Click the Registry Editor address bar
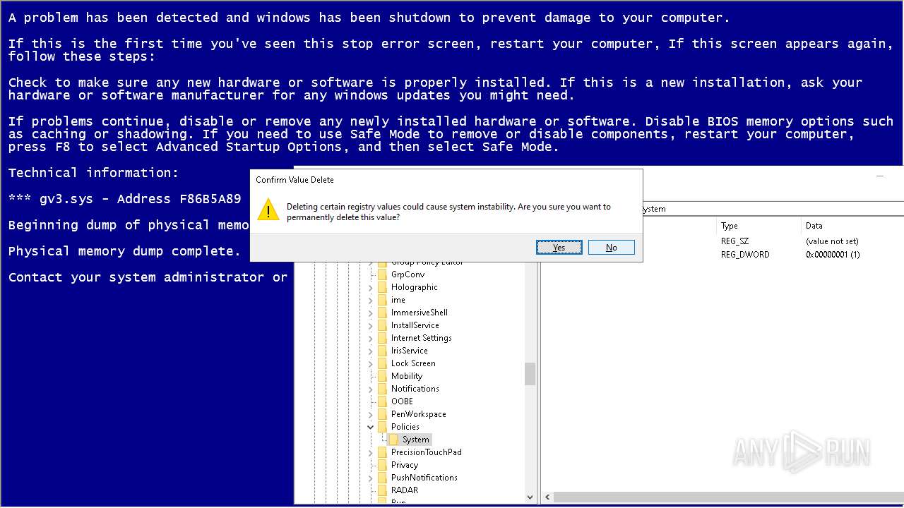Viewport: 904px width, 508px height. 772,209
